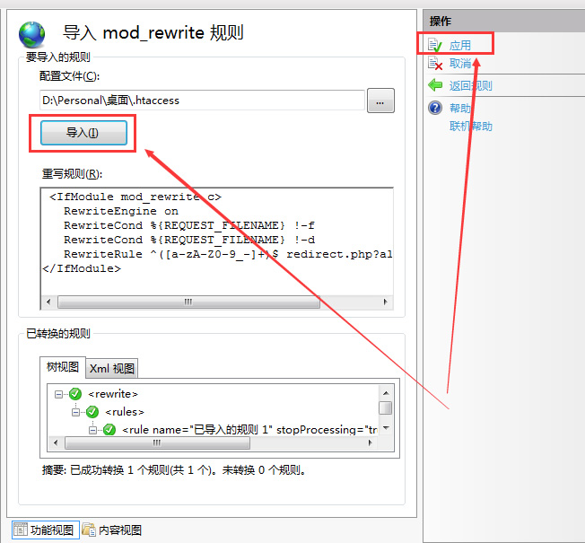The width and height of the screenshot is (585, 543).
Task: Click the Content View (内容视图) icon
Action: pyautogui.click(x=89, y=530)
